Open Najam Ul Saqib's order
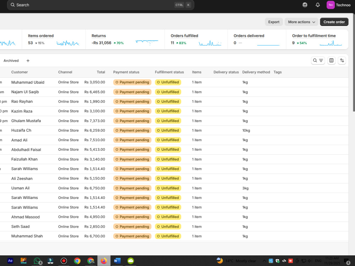The height and width of the screenshot is (266, 355). click(x=174, y=92)
